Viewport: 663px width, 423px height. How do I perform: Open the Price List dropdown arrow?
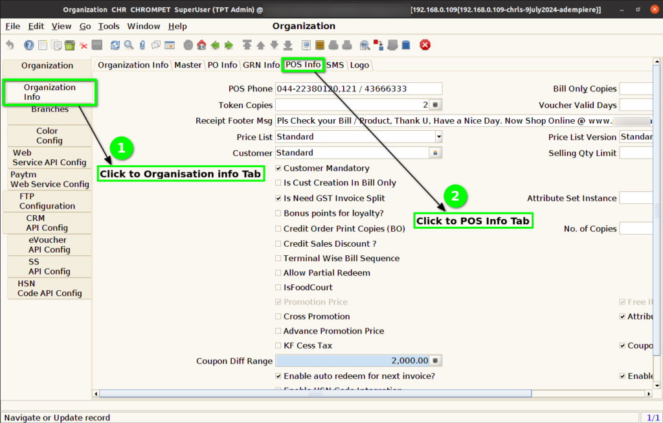tap(438, 137)
